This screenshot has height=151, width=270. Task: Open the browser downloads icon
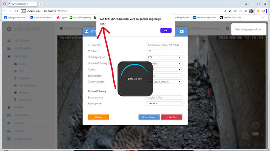click(x=241, y=11)
